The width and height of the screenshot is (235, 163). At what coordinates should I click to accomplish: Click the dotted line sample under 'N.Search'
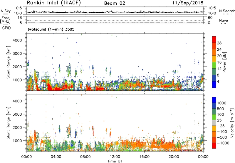227,14
